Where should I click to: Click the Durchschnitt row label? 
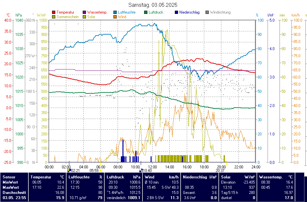[14, 193]
